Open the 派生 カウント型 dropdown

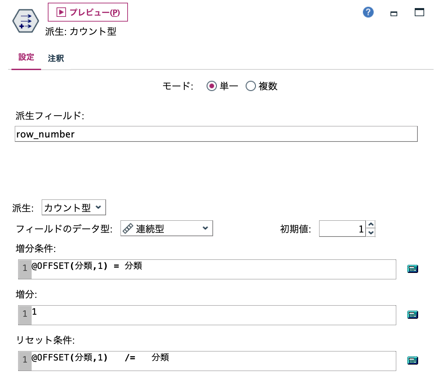tap(73, 208)
